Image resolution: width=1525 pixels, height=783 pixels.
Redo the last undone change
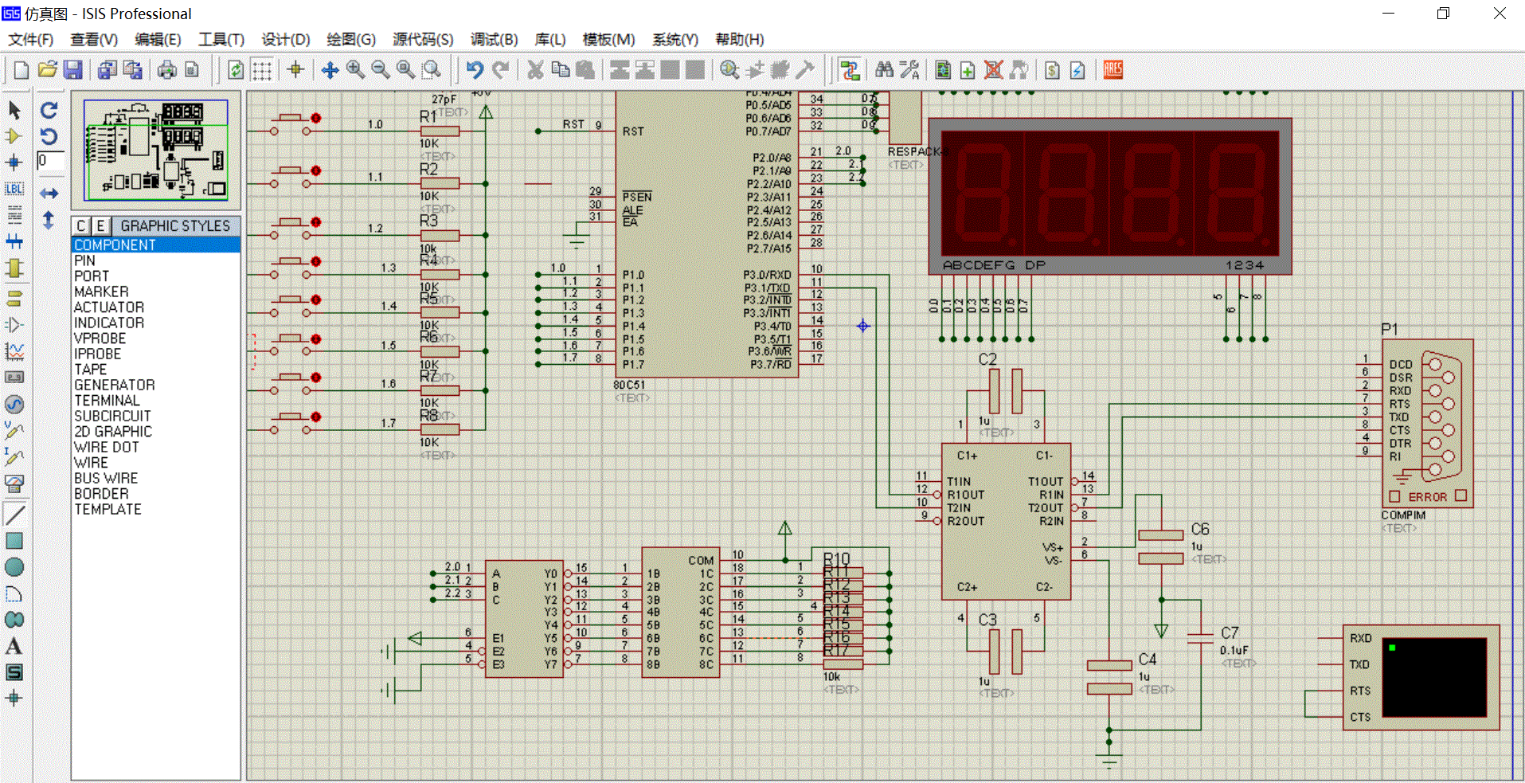500,70
